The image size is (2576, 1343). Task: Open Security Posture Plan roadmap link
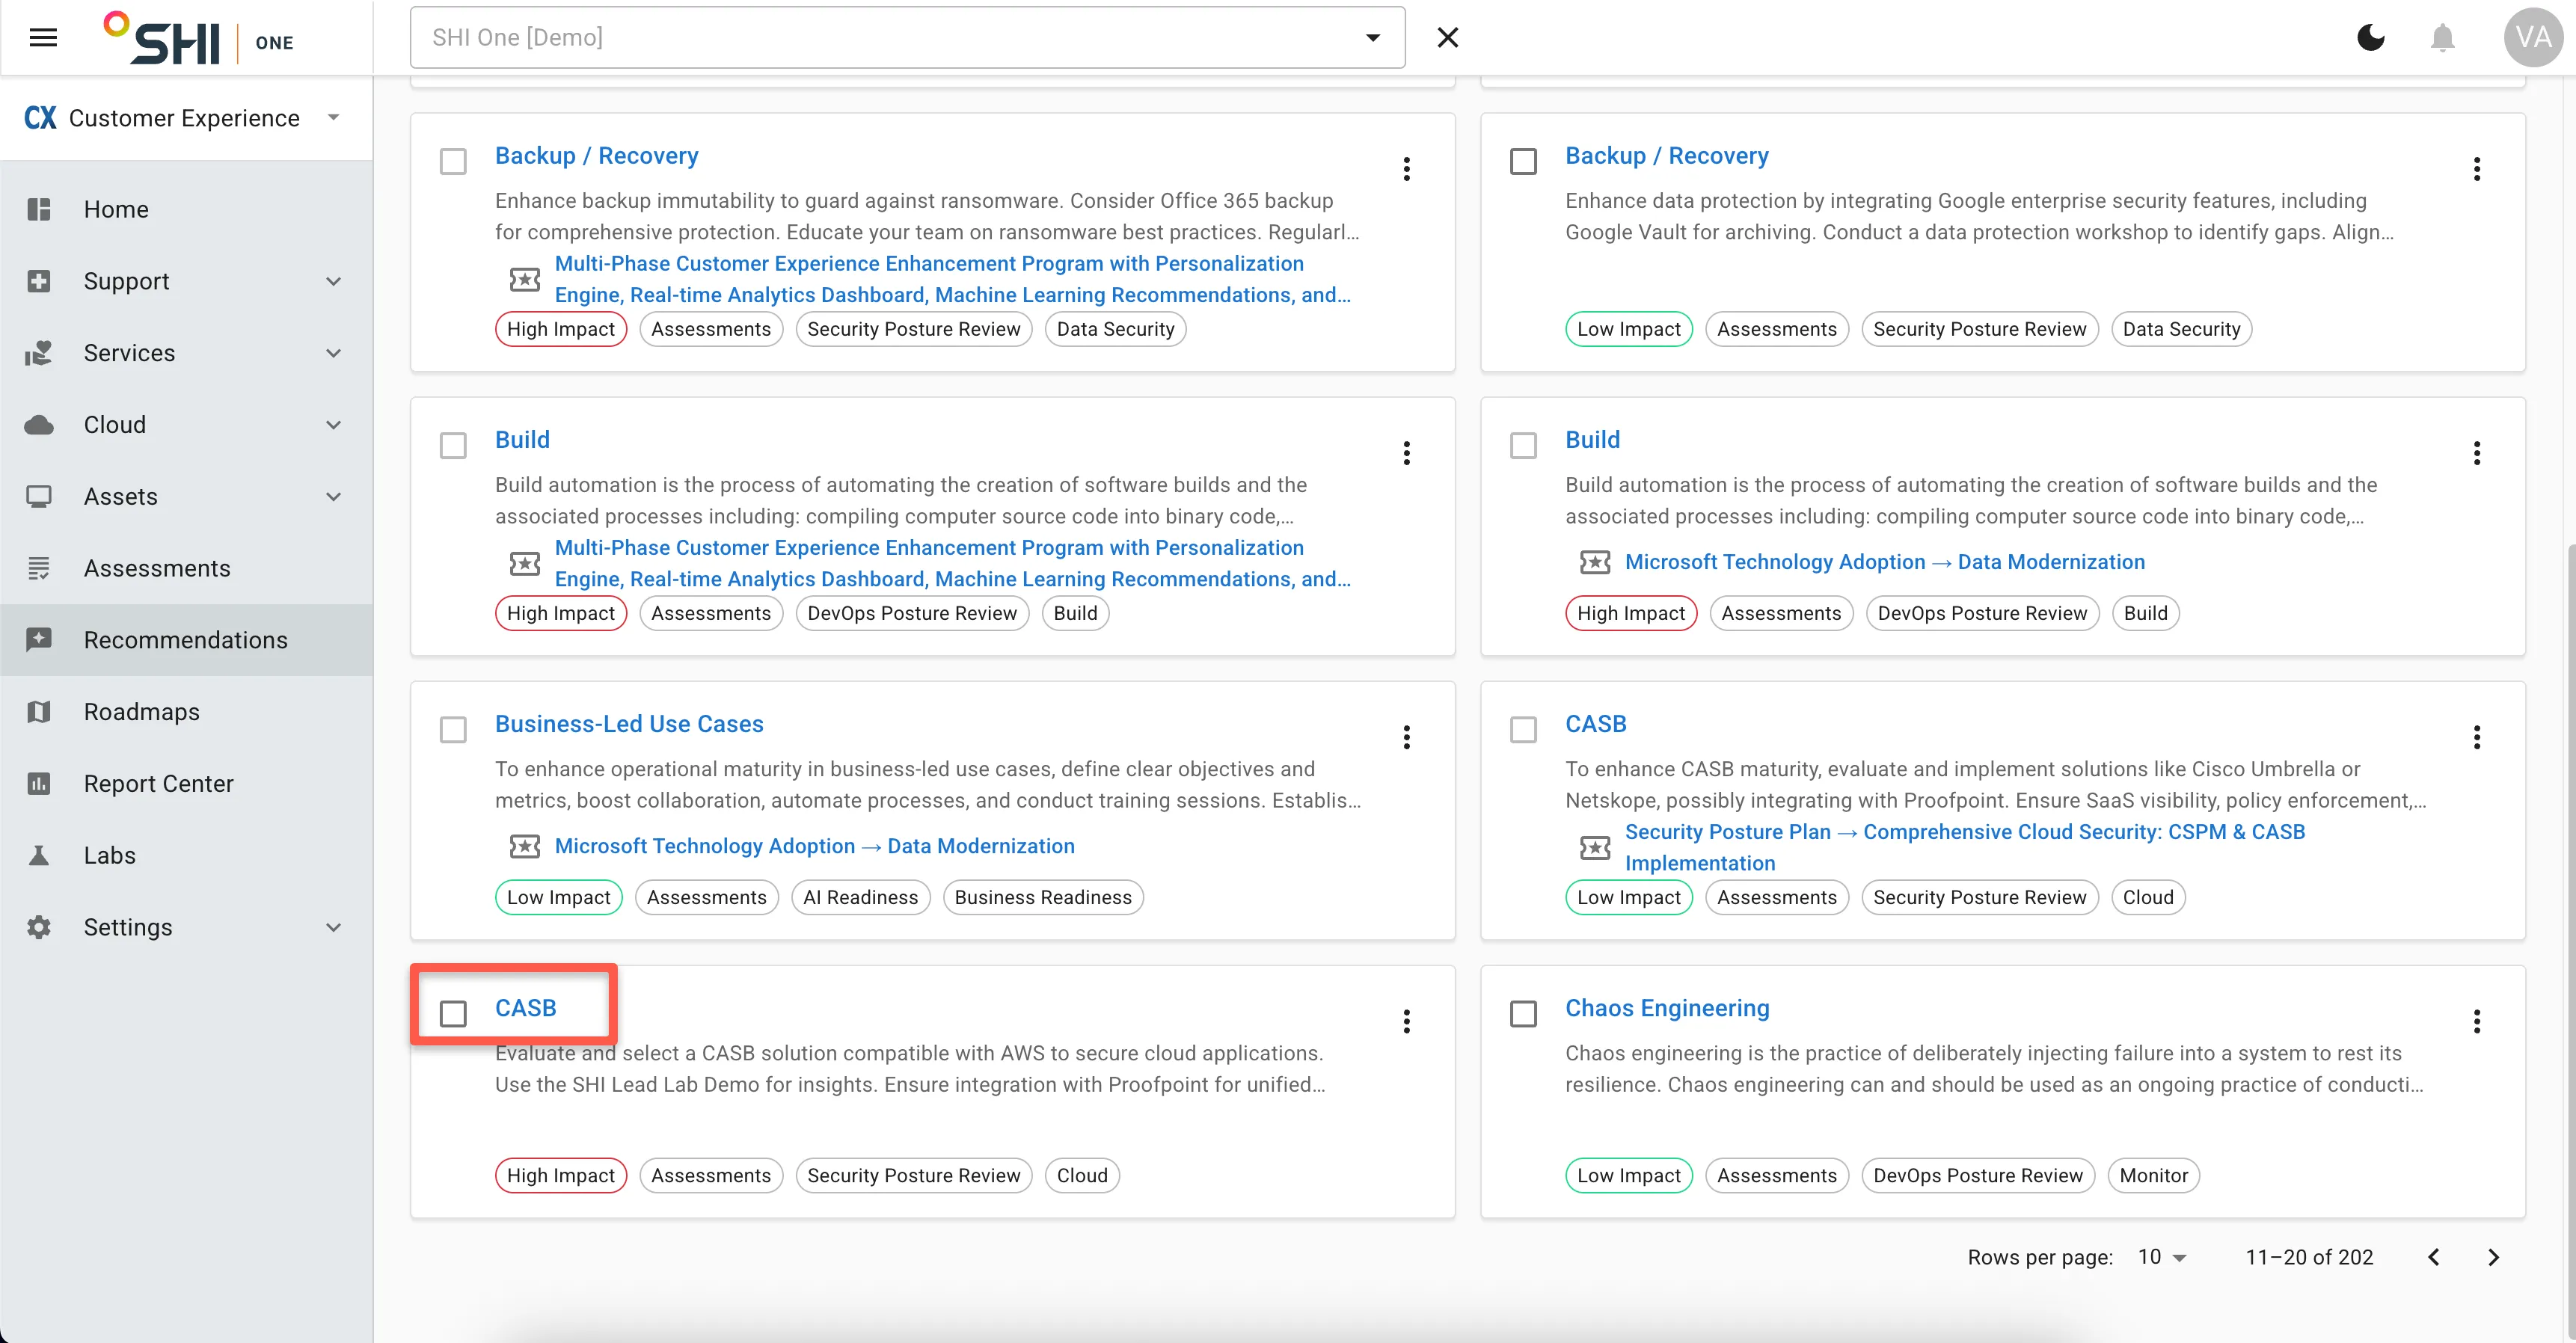[1964, 847]
